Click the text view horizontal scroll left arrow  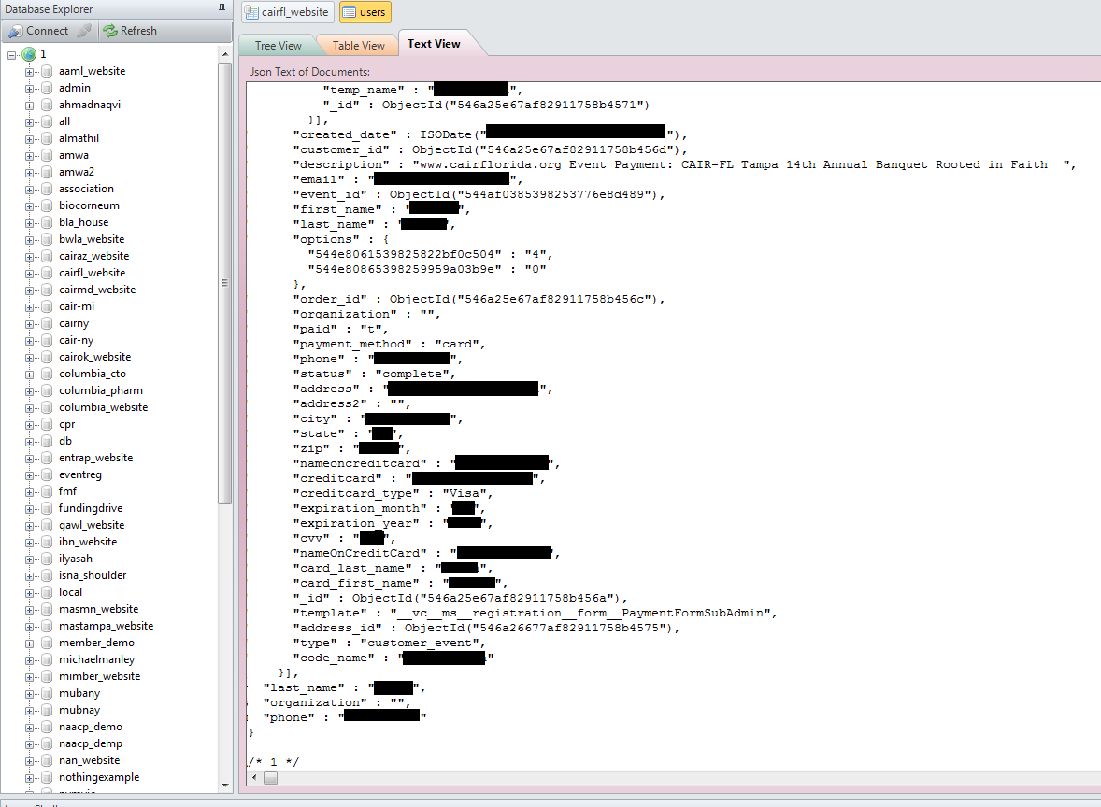pos(254,777)
